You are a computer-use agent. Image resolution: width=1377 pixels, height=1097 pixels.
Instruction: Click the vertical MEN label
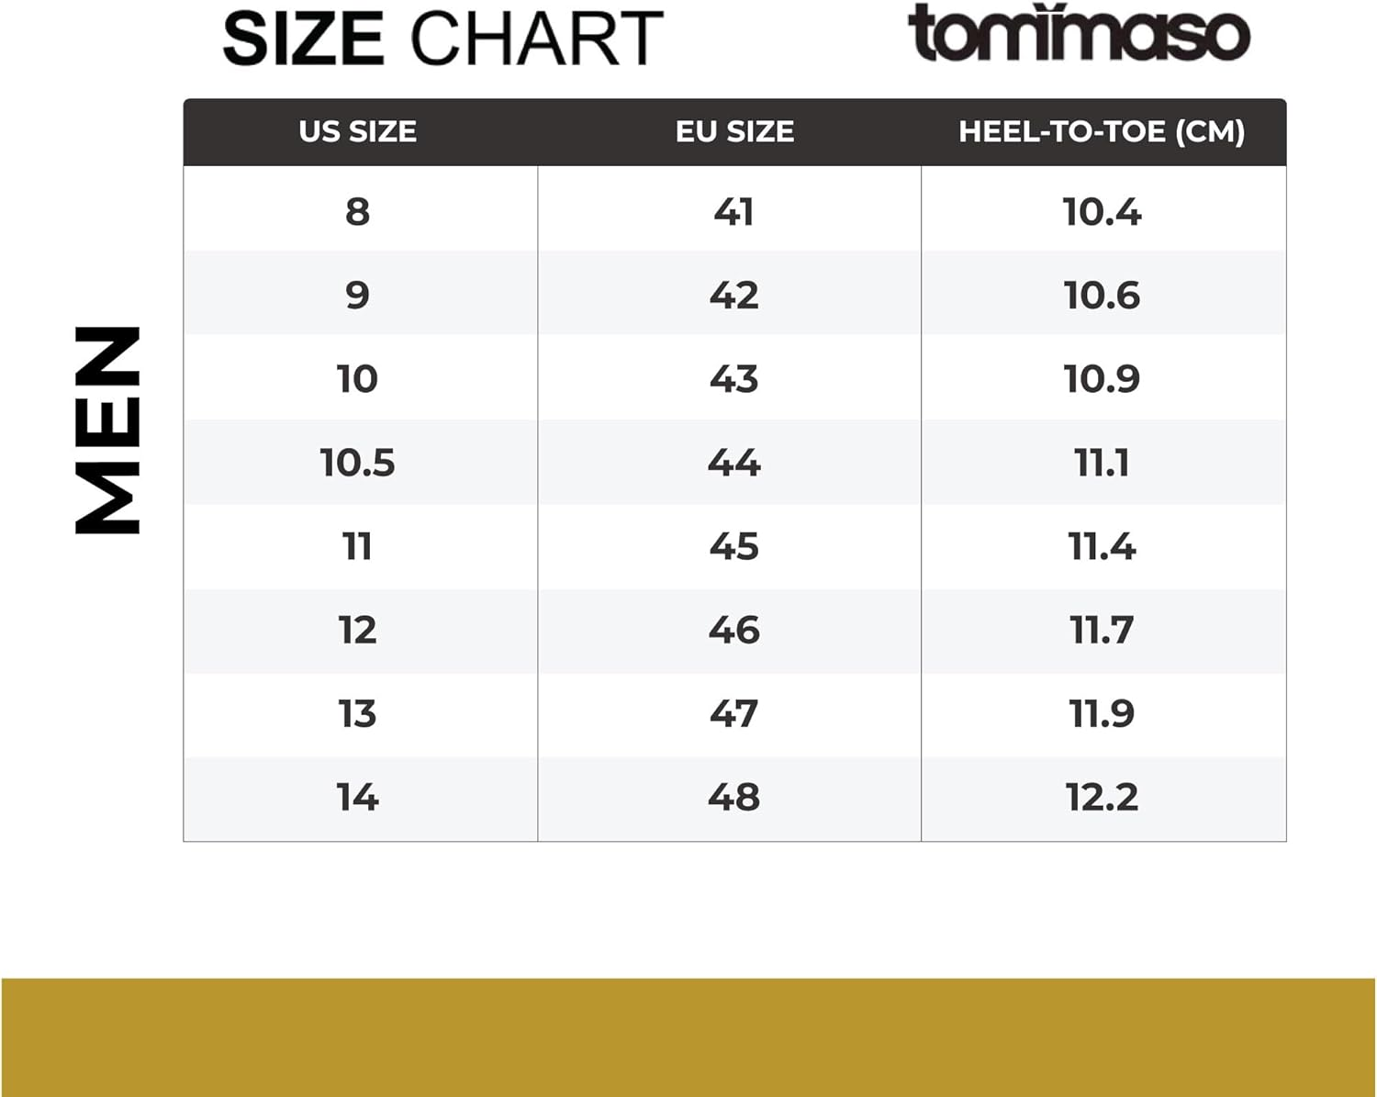point(107,430)
